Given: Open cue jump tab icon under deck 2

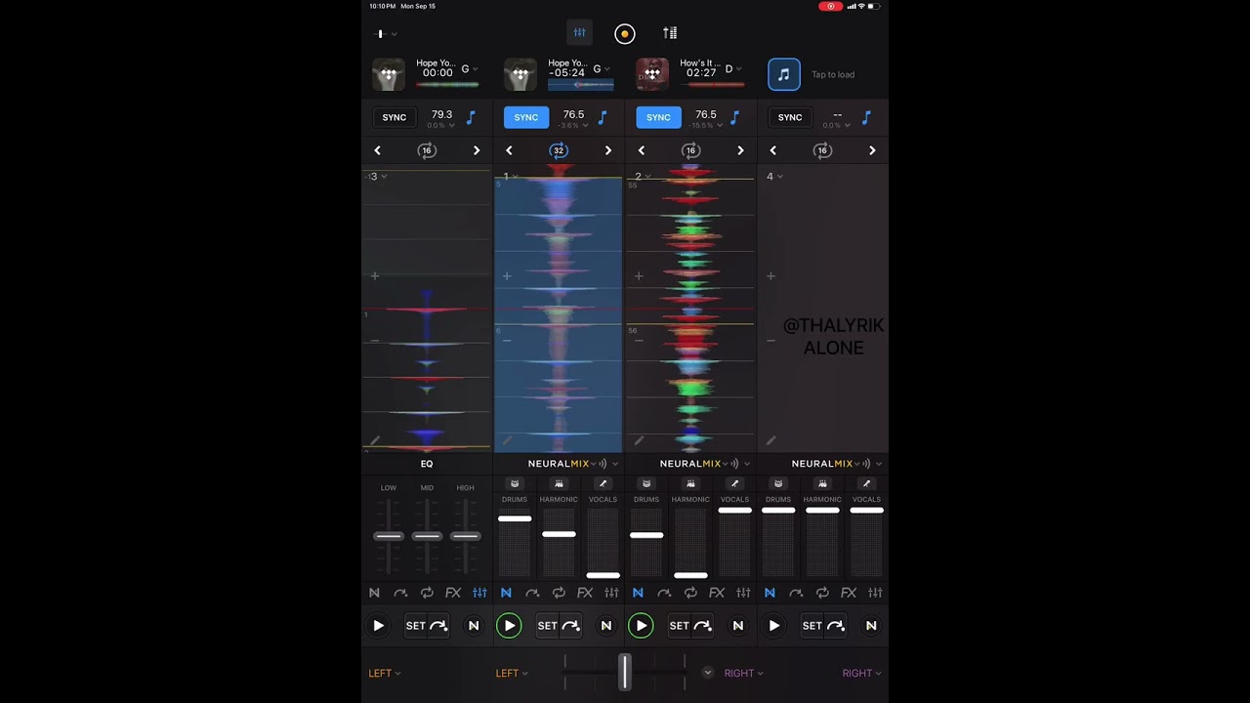Looking at the screenshot, I should tap(664, 593).
